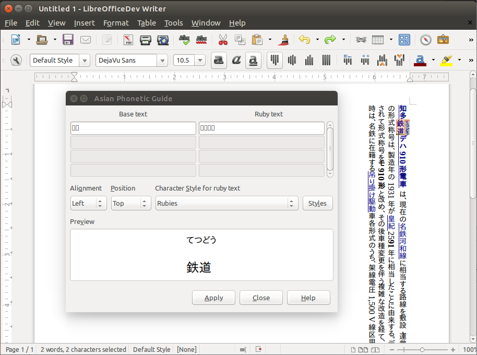
Task: Open the Insert menu
Action: pyautogui.click(x=84, y=23)
